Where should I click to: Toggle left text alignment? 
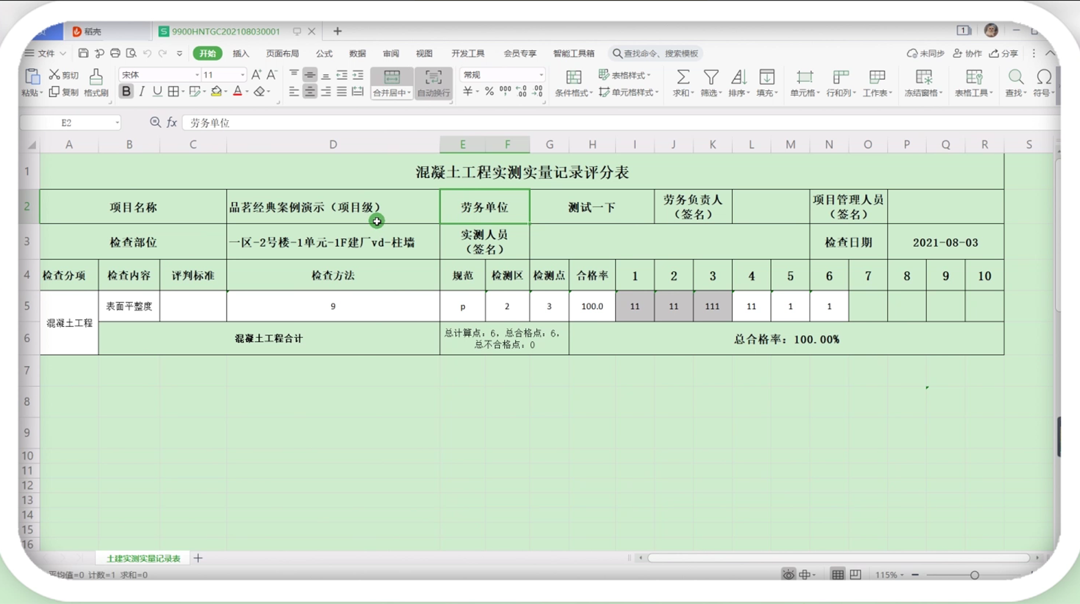point(294,92)
